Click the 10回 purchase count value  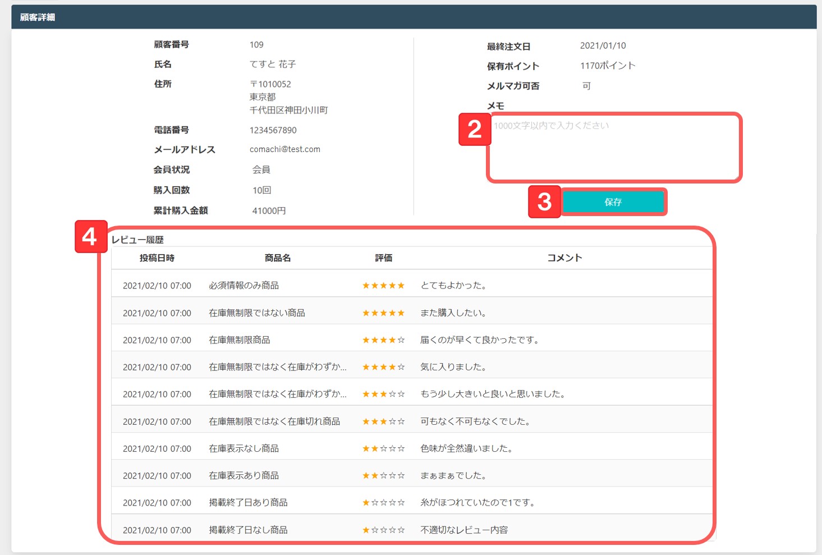click(x=262, y=190)
